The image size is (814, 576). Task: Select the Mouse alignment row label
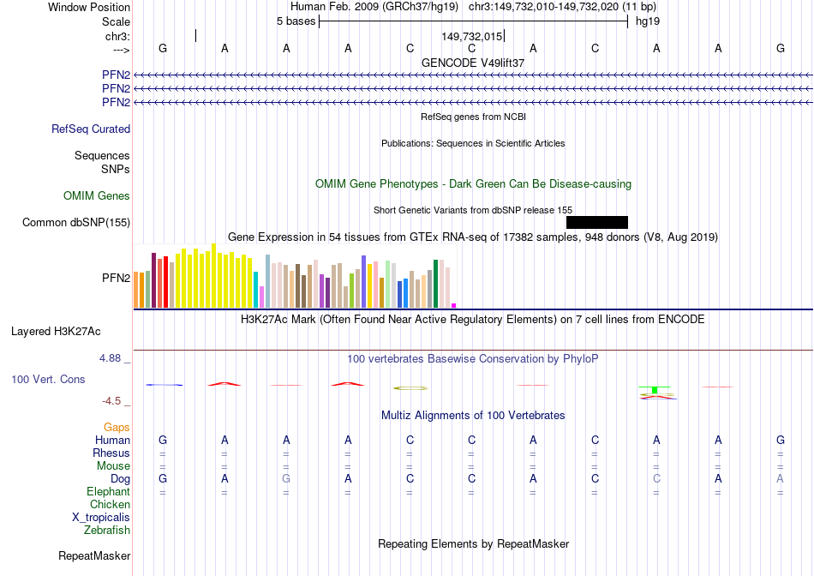click(x=114, y=466)
